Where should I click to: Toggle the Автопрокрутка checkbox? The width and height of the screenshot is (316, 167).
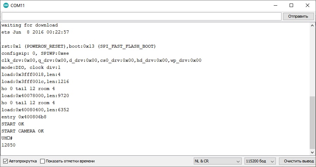pyautogui.click(x=5, y=161)
